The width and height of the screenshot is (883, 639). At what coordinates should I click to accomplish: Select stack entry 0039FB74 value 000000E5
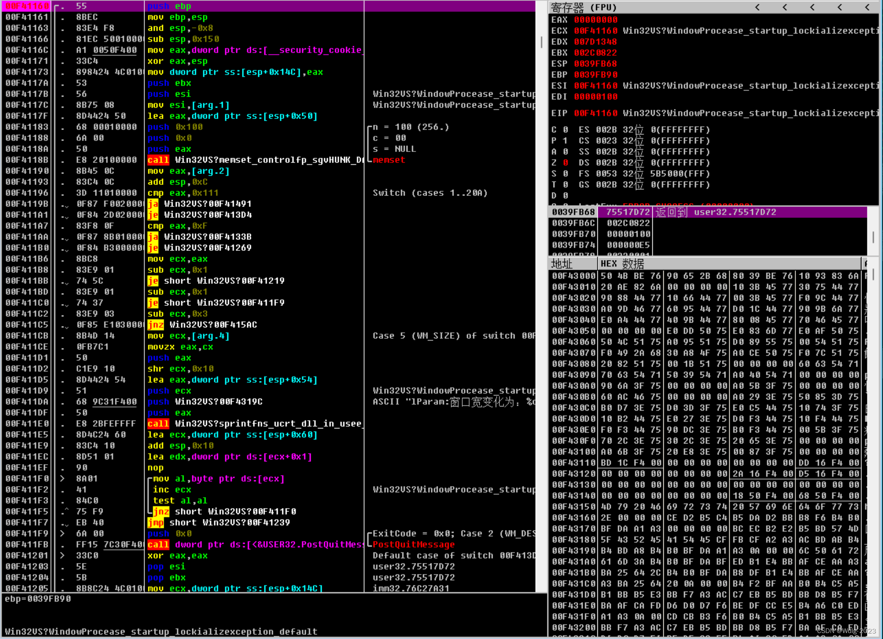pos(628,245)
